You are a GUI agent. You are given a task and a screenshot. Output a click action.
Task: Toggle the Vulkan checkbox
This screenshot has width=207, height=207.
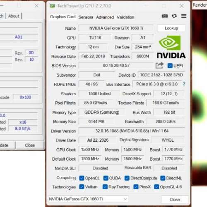click(x=82, y=187)
